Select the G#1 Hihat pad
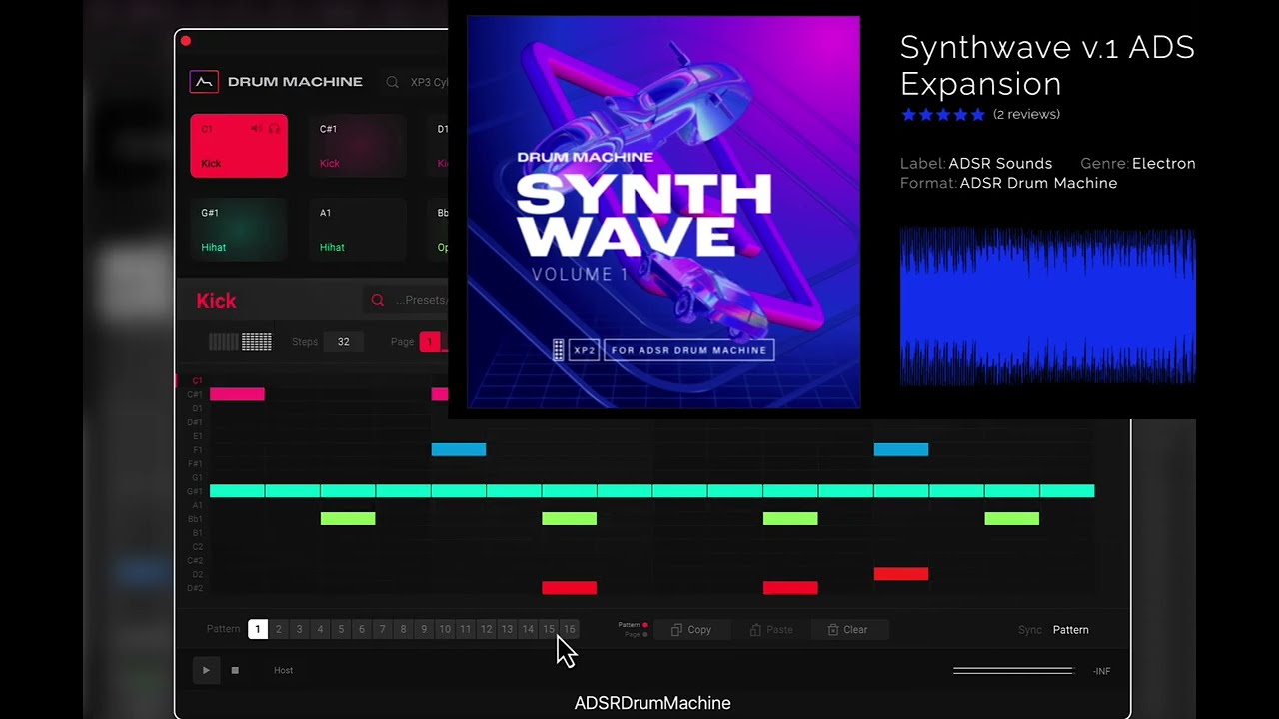1279x719 pixels. [x=239, y=230]
